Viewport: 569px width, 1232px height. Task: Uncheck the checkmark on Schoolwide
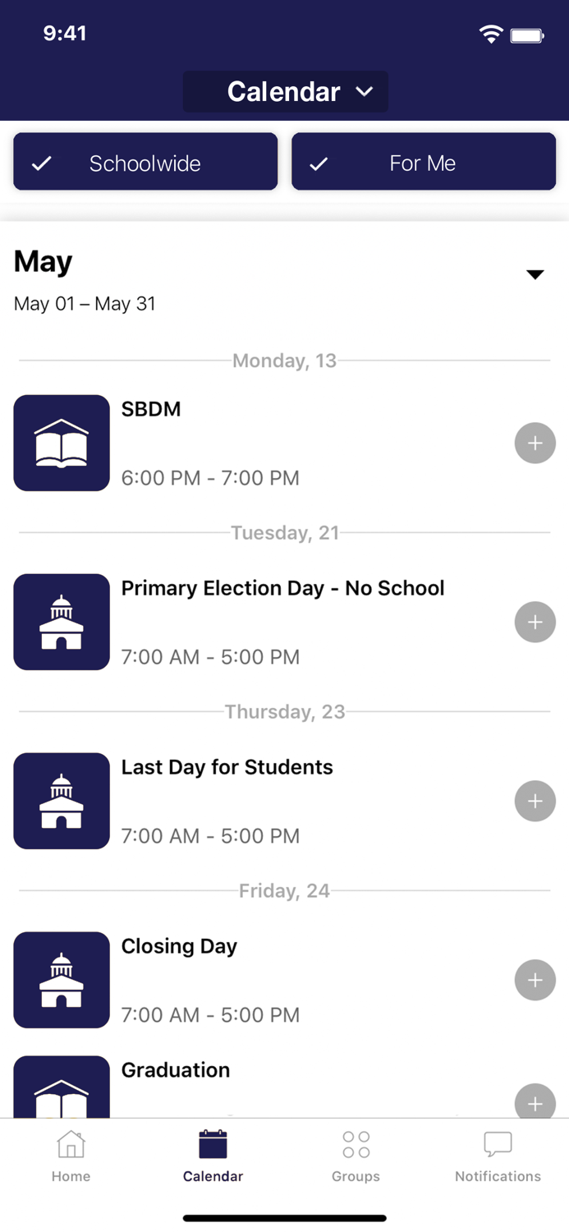[x=40, y=163]
